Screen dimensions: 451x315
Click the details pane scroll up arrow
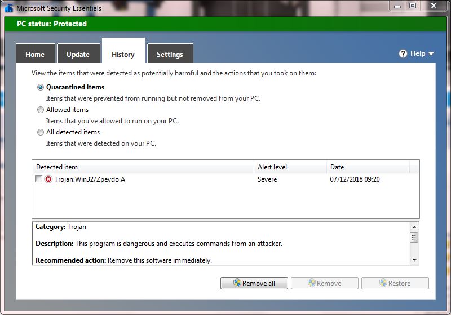point(414,227)
